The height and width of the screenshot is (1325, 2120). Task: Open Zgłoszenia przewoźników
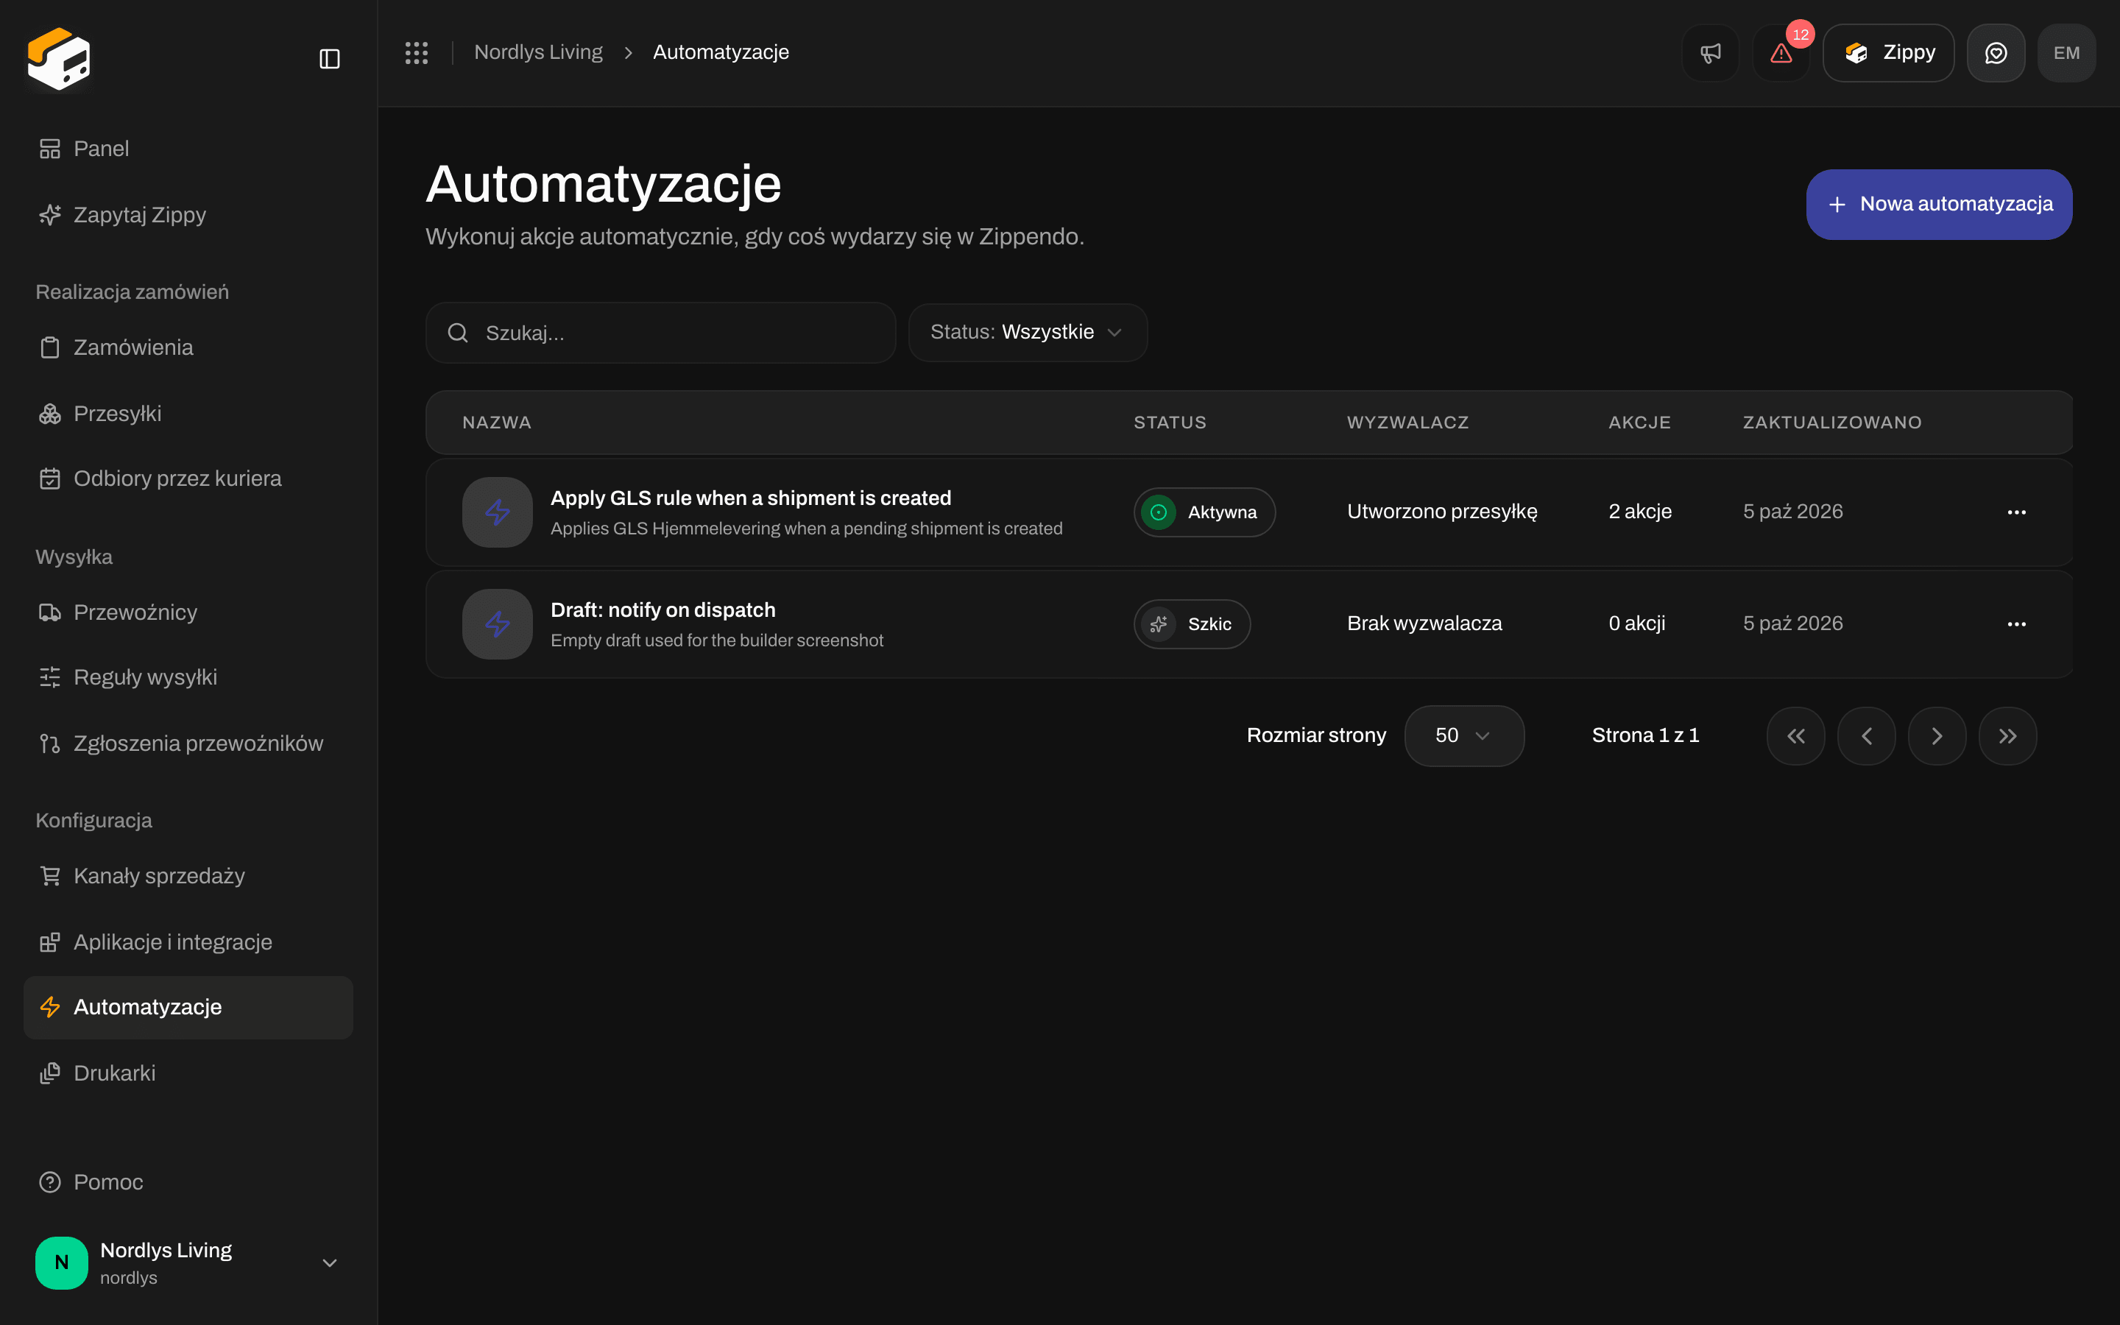click(188, 743)
